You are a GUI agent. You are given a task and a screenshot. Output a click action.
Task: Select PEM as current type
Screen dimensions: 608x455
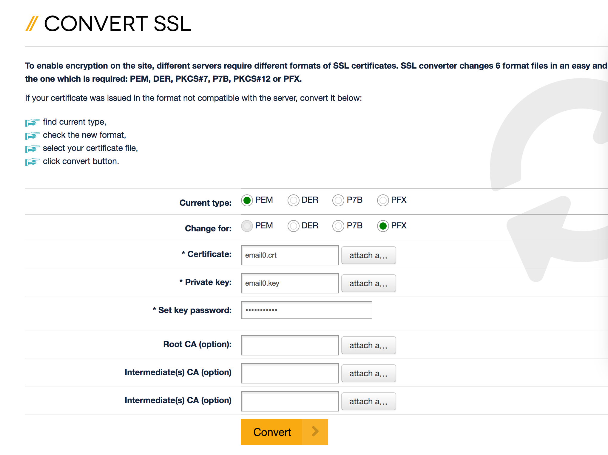point(247,200)
